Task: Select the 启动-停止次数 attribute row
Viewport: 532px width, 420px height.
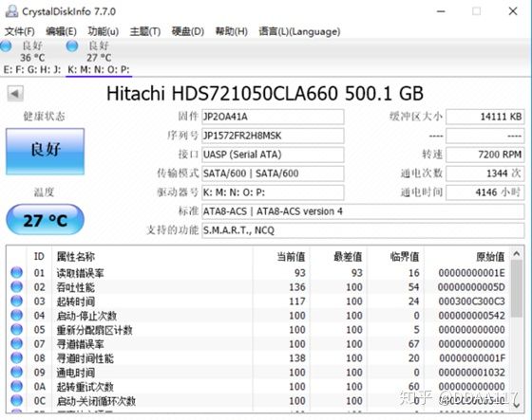Action: coord(257,316)
